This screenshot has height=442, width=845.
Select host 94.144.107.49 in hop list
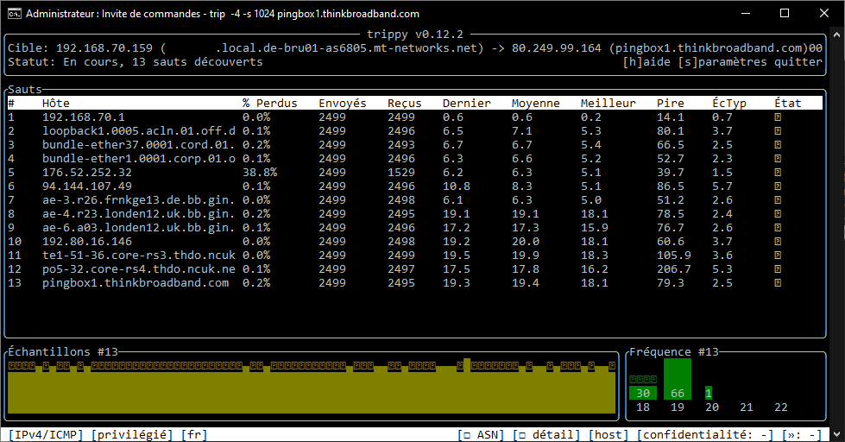pos(87,186)
